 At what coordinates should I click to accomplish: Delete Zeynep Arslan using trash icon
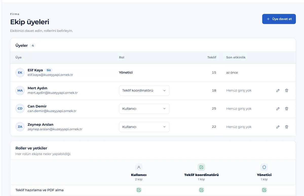pos(287,127)
